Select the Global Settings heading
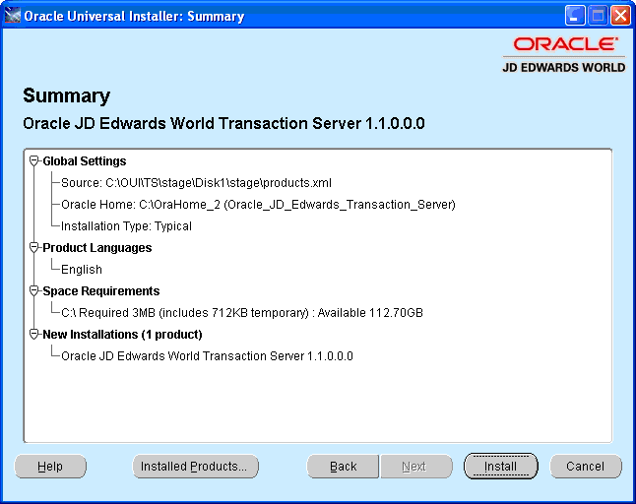 (85, 161)
